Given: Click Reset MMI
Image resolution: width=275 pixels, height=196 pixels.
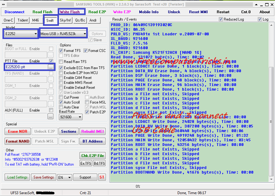Looking at the screenshot, I should pyautogui.click(x=198, y=12).
